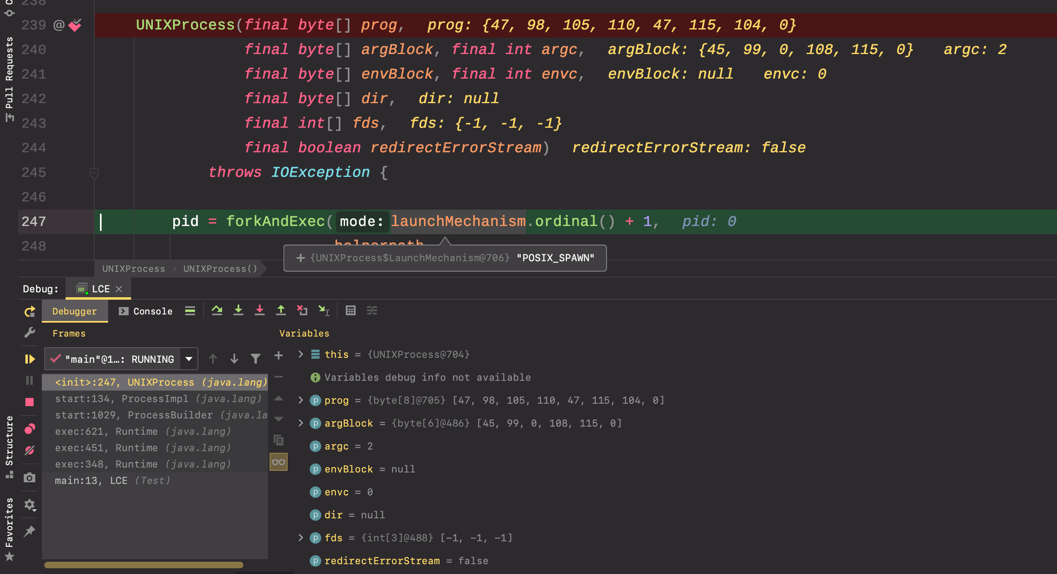Force Step Into with red arrow

pos(260,311)
